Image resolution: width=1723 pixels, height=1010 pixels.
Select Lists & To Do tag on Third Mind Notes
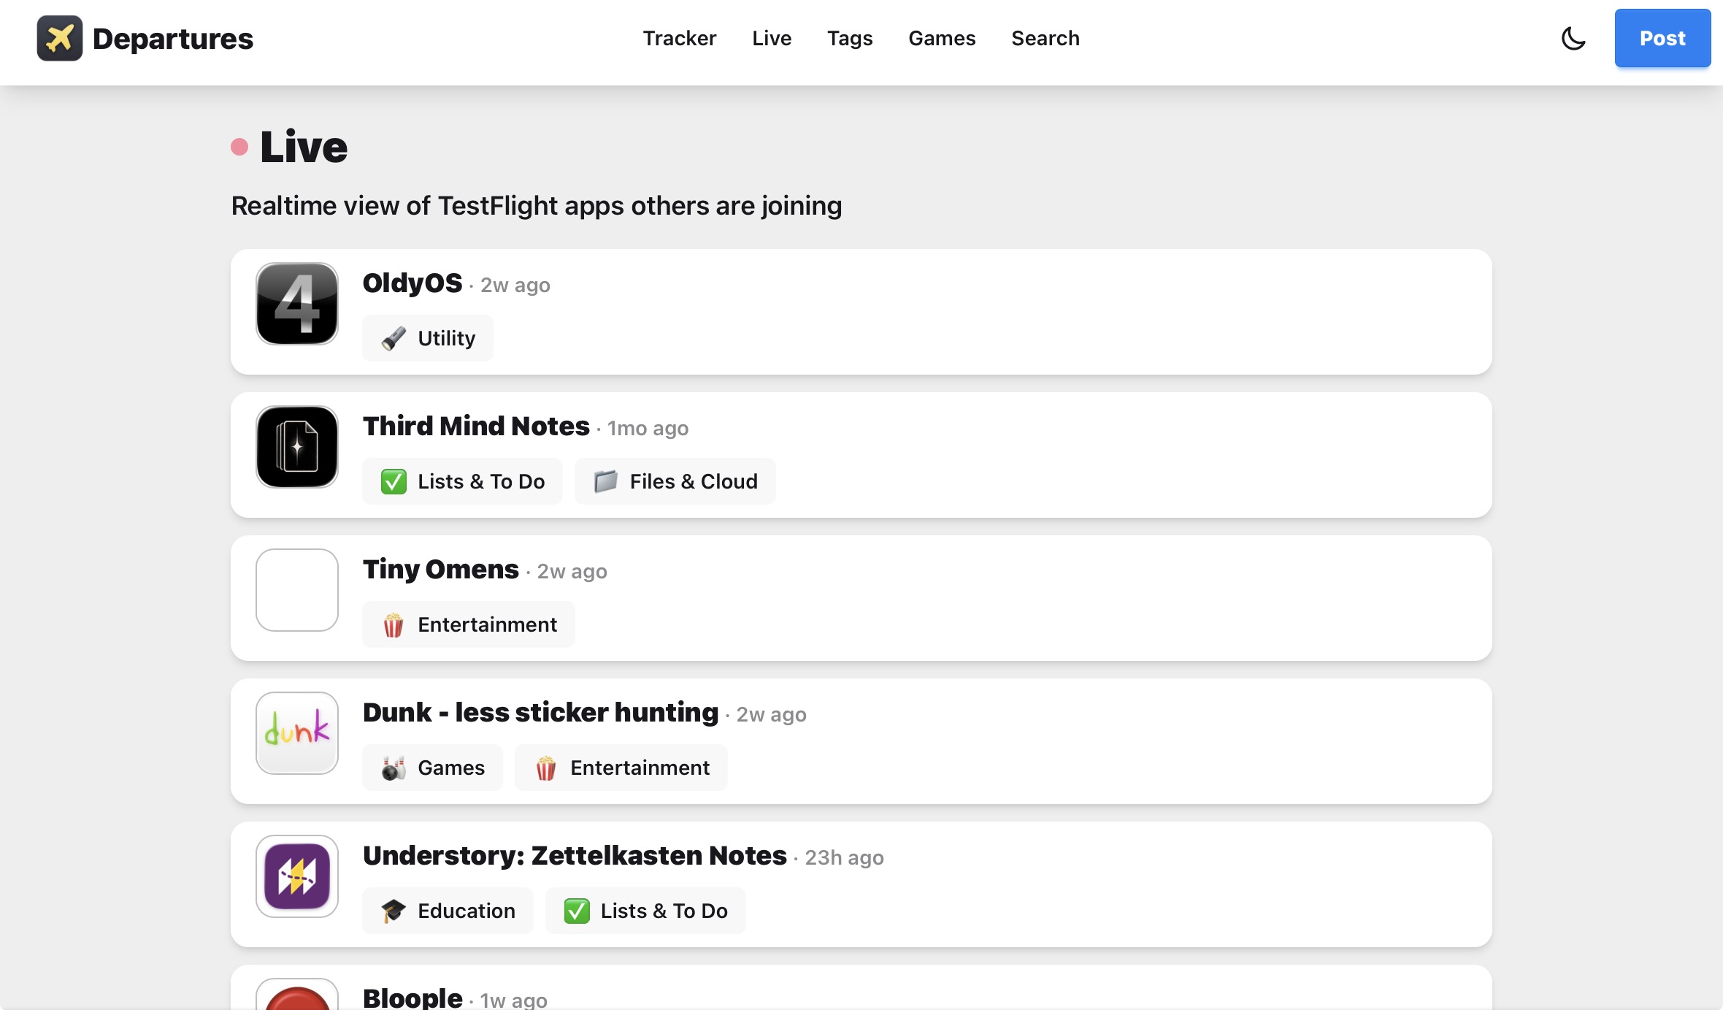click(463, 481)
